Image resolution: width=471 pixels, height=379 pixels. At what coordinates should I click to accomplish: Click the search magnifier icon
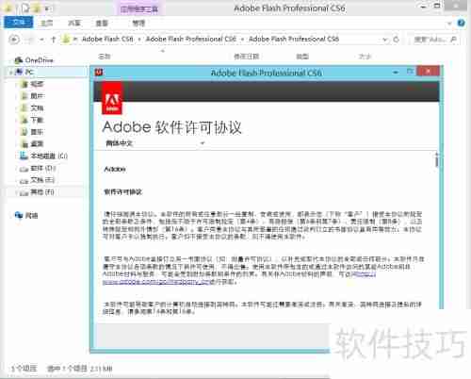pyautogui.click(x=453, y=40)
